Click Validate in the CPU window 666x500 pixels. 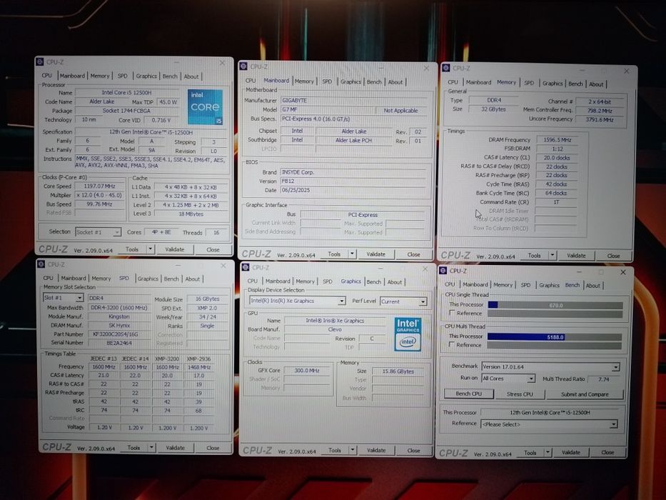click(175, 249)
